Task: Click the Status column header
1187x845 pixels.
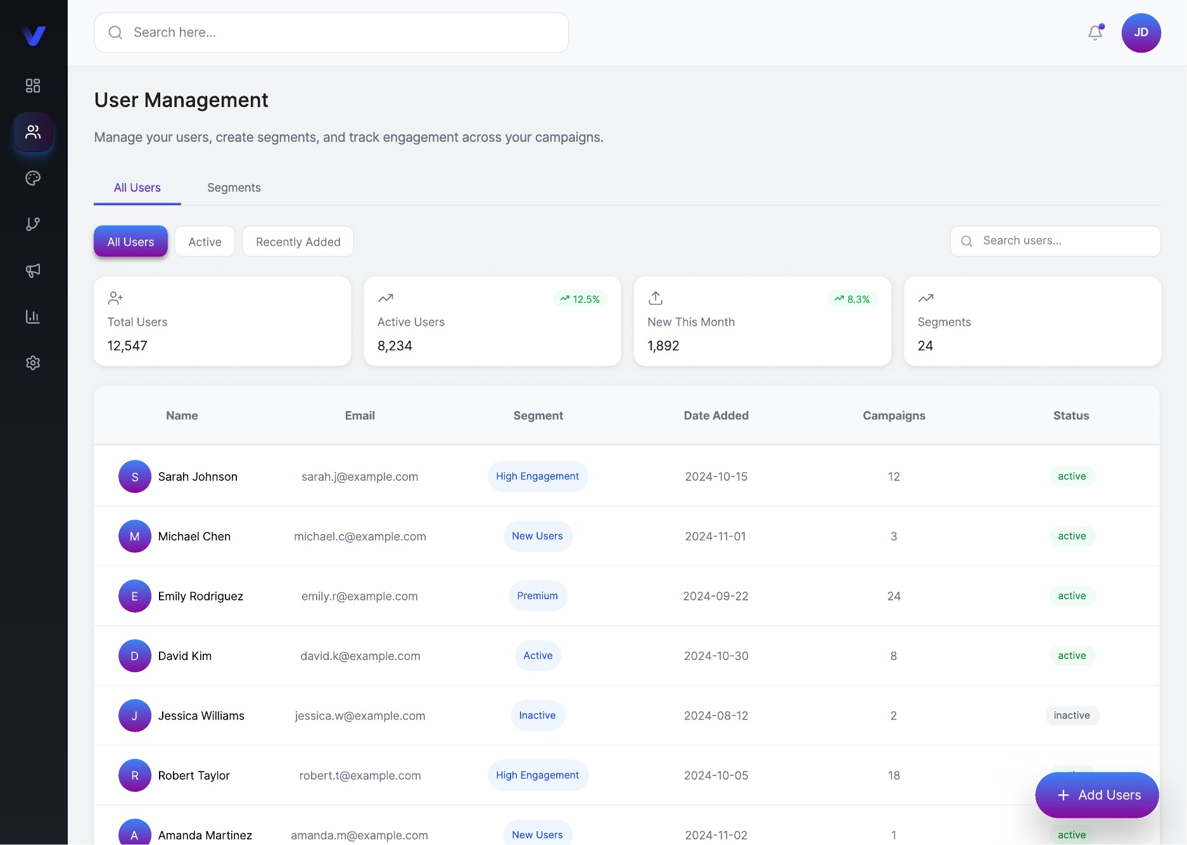Action: pos(1071,416)
